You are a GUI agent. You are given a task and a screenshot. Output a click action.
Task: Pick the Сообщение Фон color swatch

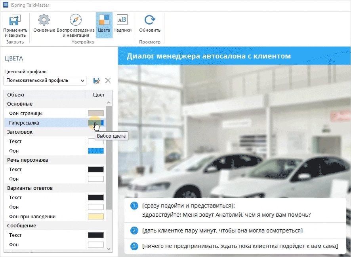[96, 244]
